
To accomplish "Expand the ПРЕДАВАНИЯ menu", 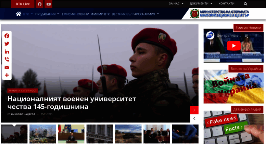I will (x=47, y=14).
